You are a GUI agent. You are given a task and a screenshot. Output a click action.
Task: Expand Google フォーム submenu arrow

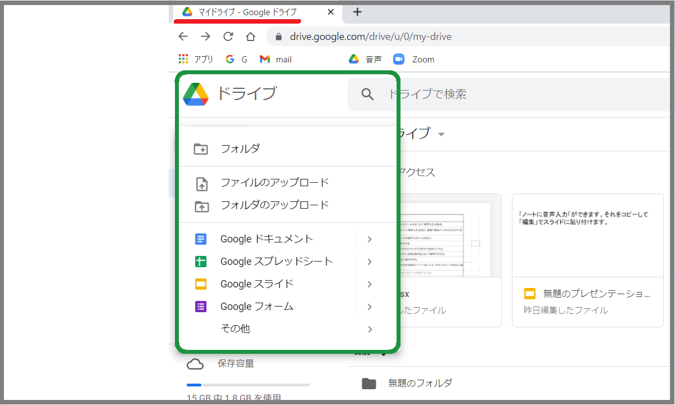click(370, 307)
